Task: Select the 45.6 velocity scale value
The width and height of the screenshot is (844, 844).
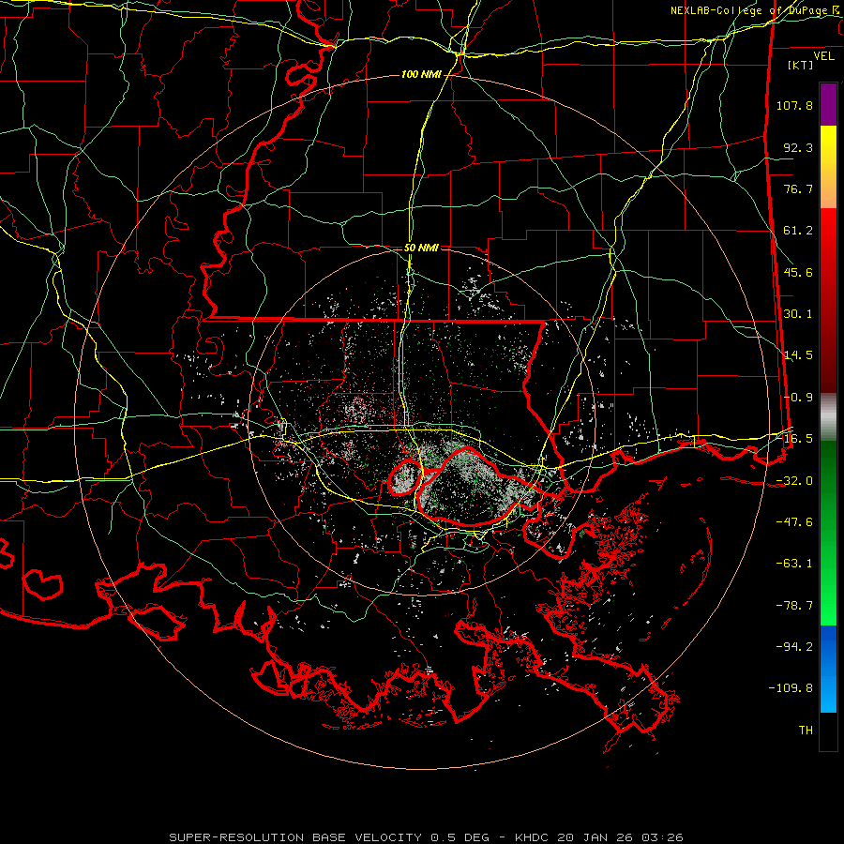Action: [798, 272]
